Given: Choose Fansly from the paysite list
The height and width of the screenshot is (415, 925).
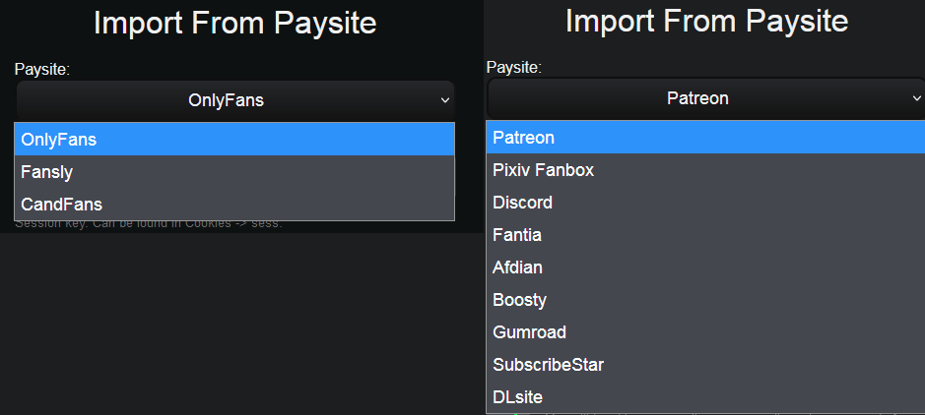Looking at the screenshot, I should click(234, 172).
